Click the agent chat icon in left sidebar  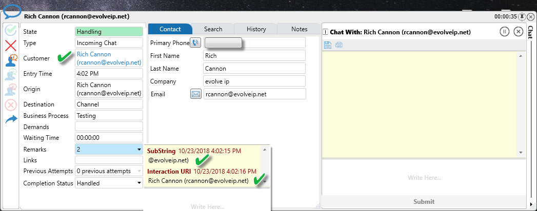click(x=10, y=61)
